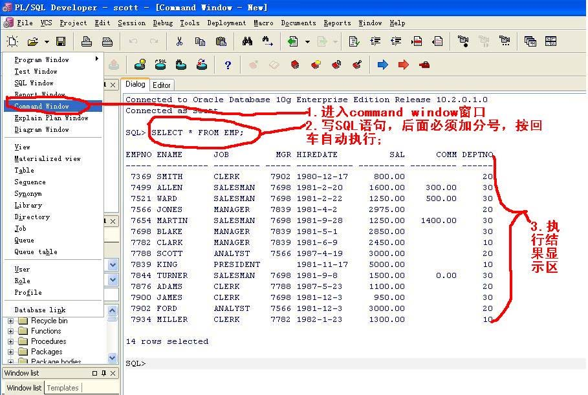This screenshot has height=395, width=588.
Task: Click the New document icon
Action: pos(12,41)
